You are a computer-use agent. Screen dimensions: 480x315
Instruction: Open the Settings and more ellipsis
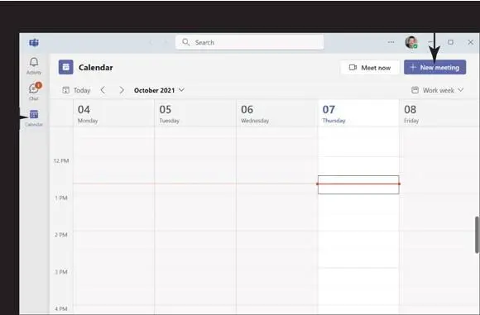click(x=391, y=42)
